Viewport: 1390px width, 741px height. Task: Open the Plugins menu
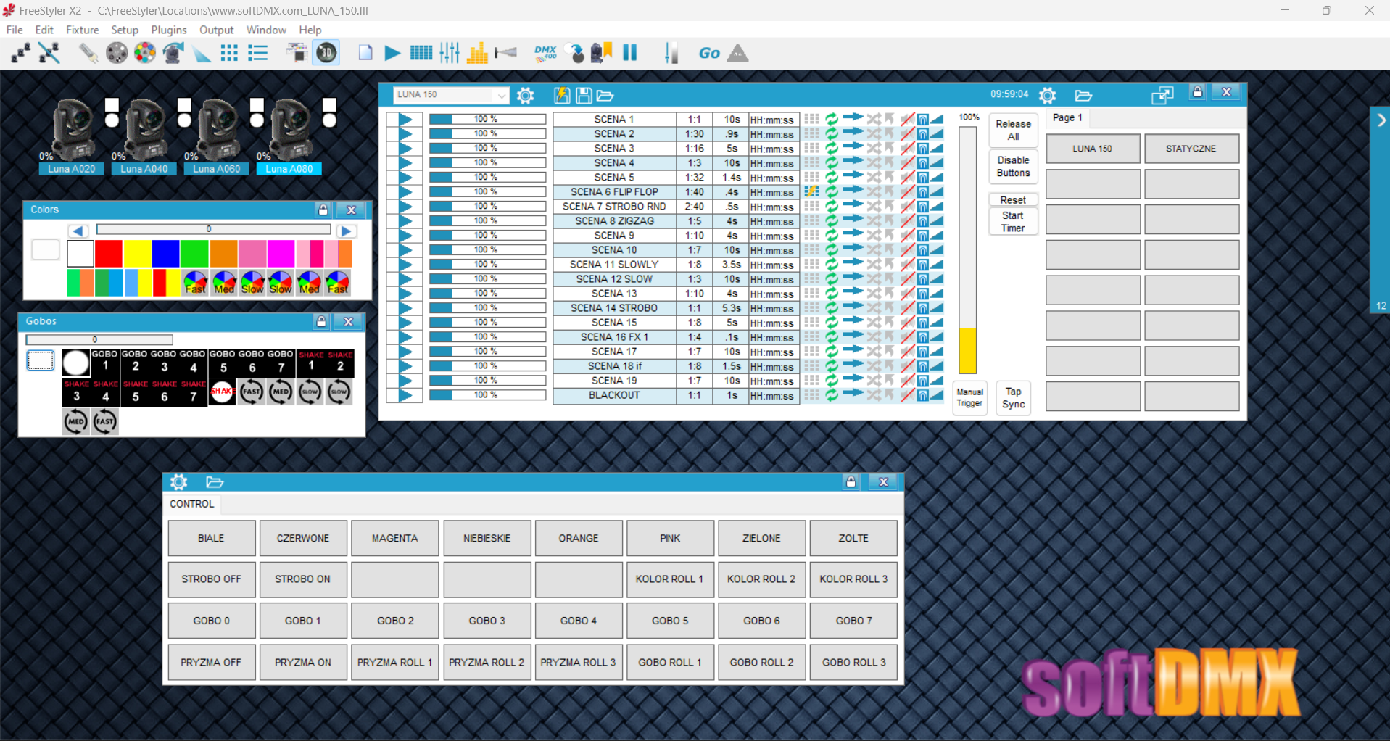(169, 30)
